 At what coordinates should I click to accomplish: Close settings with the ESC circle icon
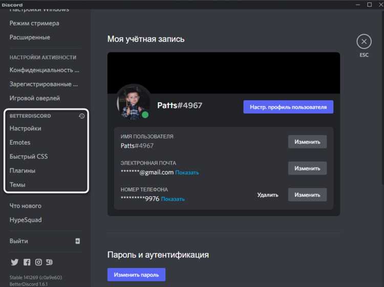[364, 41]
